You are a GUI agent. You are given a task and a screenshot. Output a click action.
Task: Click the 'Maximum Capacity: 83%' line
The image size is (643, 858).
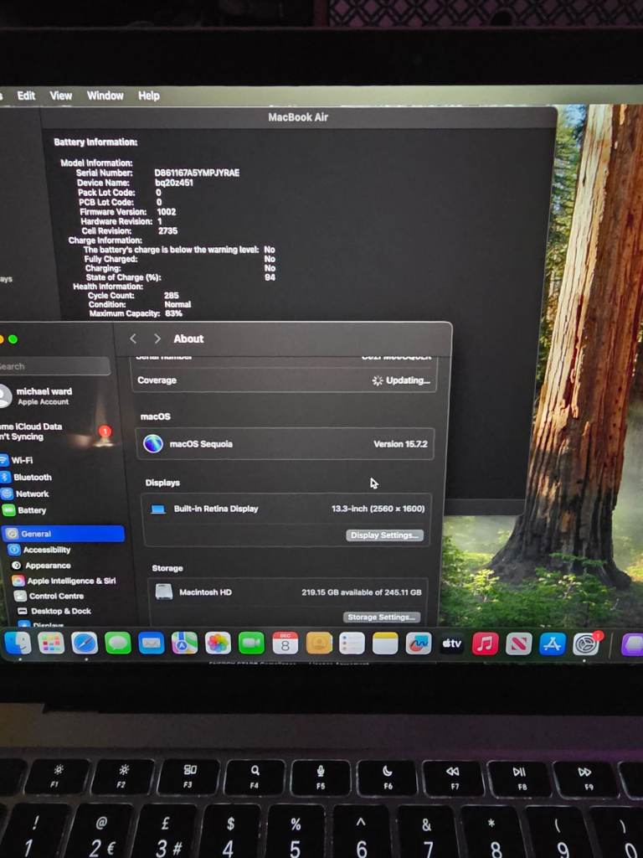click(136, 313)
